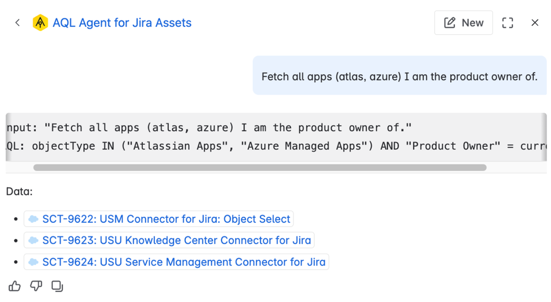551x302 pixels.
Task: Open SCT-9623 USU Knowledge Center Connector
Action: click(177, 240)
